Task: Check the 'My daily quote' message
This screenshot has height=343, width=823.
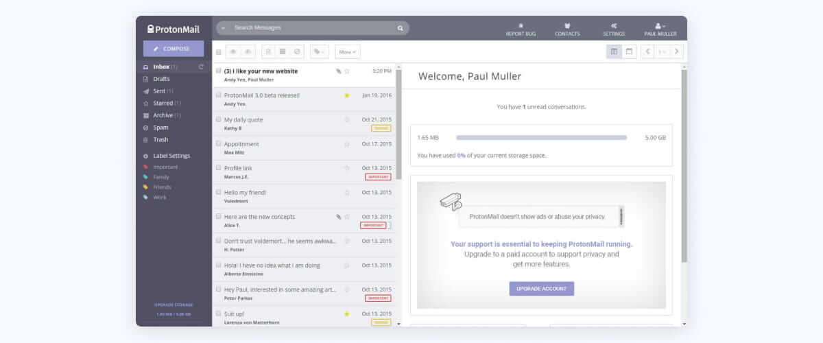Action: (x=219, y=119)
